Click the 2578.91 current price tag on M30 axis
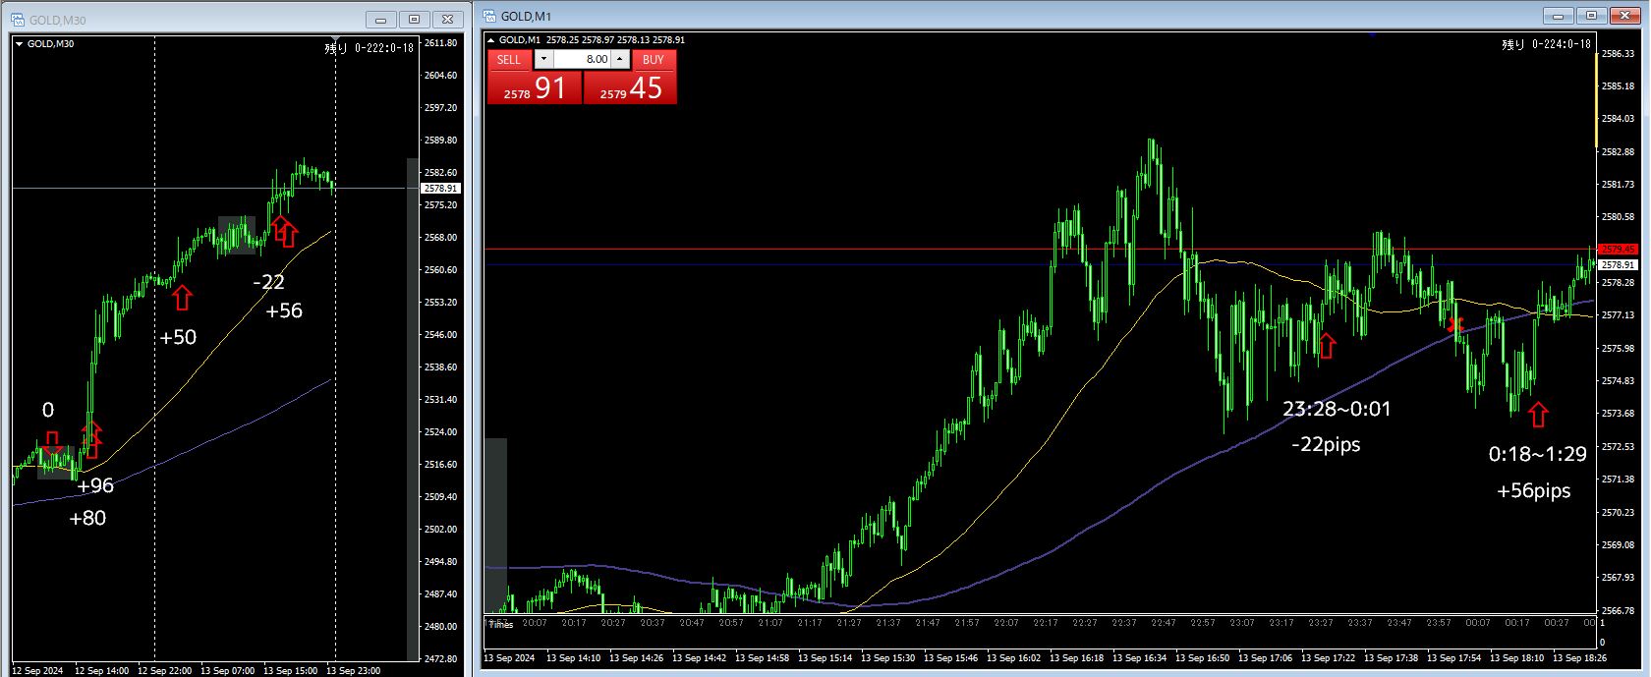Viewport: 1651px width, 677px height. pos(440,188)
